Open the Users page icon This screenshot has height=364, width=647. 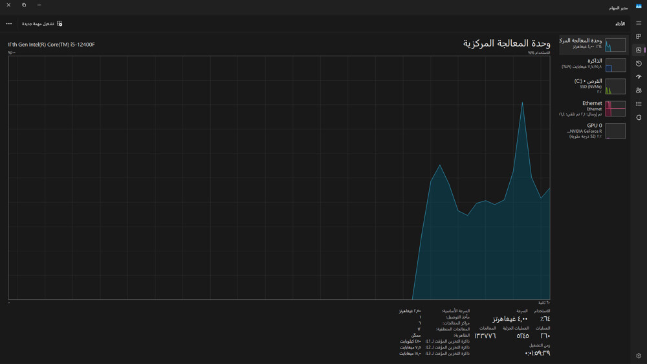pos(639,91)
